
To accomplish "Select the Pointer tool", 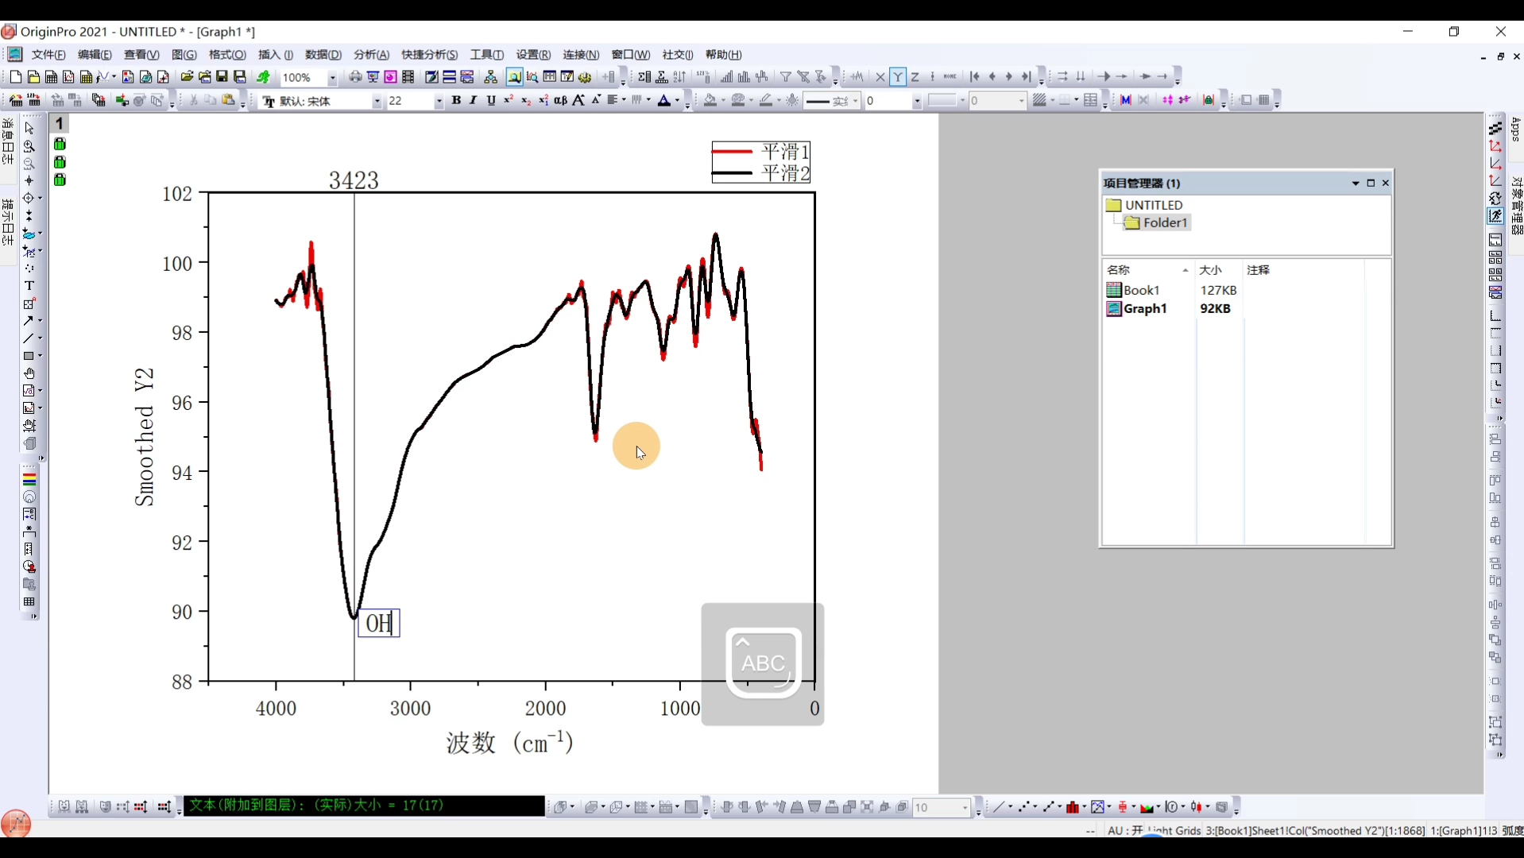I will (29, 129).
